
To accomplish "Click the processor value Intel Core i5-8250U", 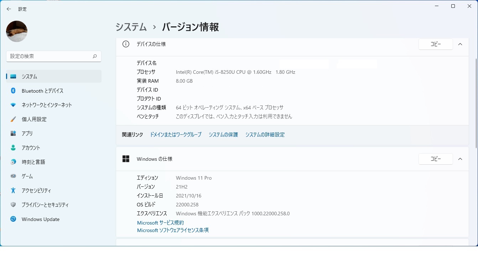I will (x=235, y=72).
